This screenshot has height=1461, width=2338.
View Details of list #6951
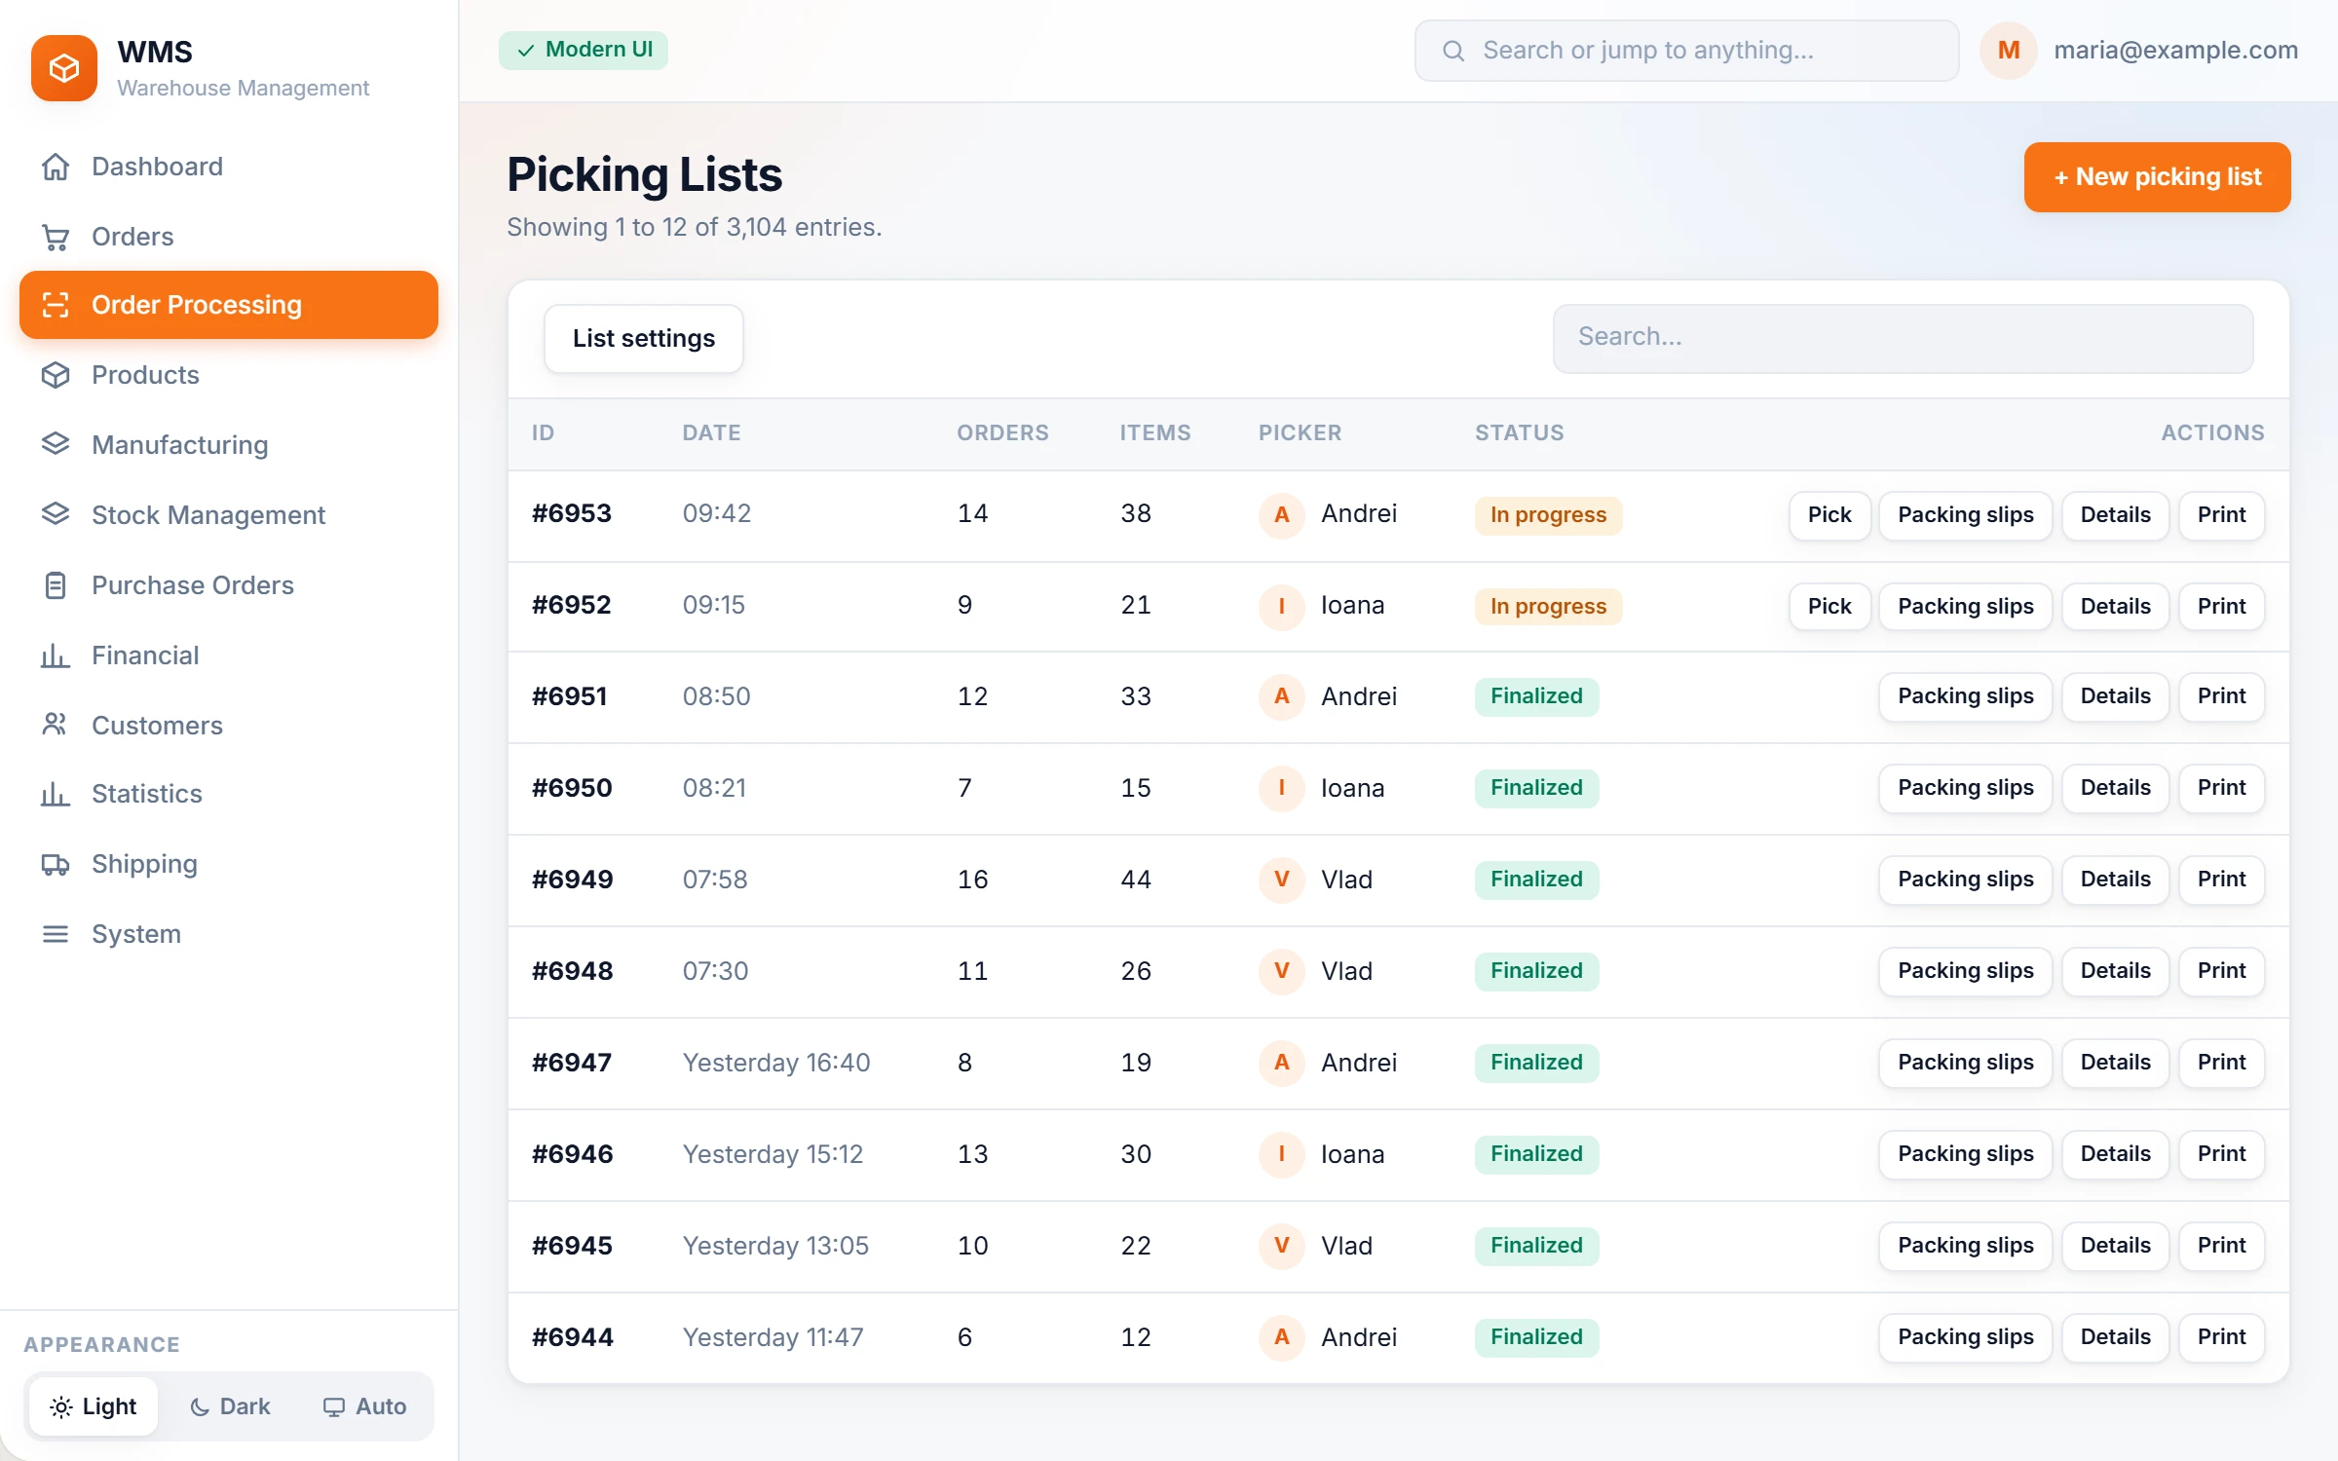point(2115,696)
